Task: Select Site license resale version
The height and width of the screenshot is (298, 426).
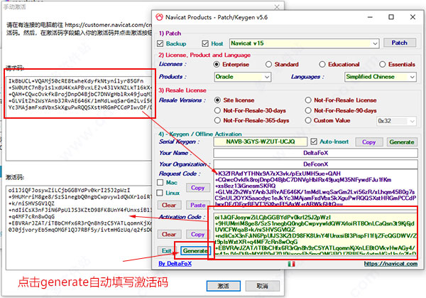Action: click(217, 100)
